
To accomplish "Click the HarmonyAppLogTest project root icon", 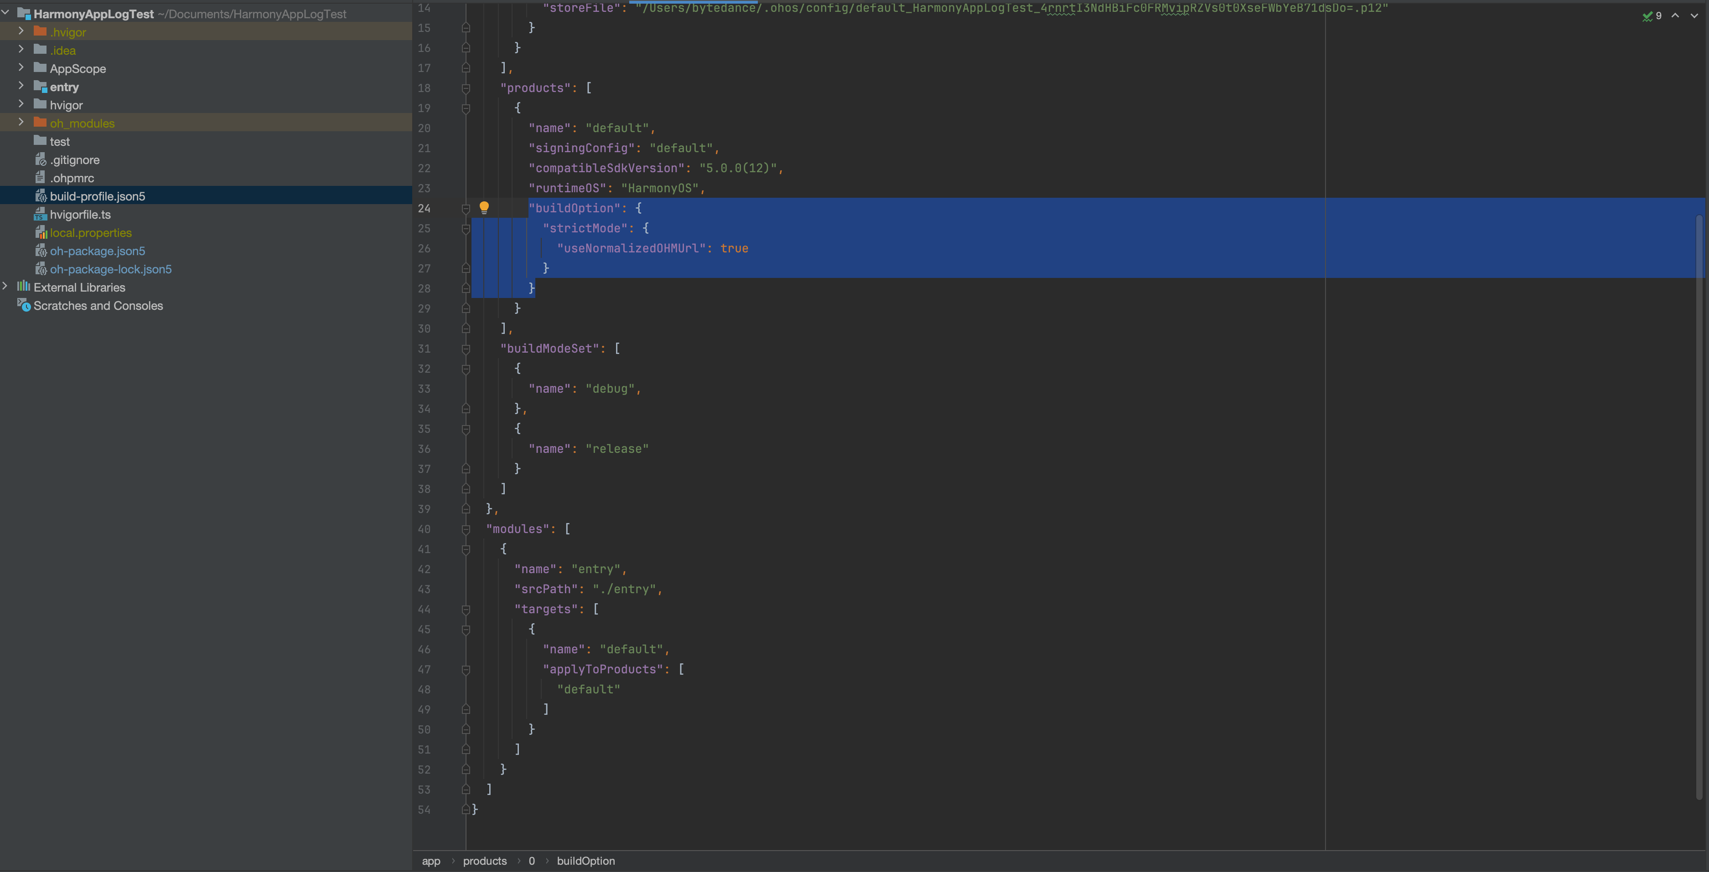I will (x=24, y=13).
